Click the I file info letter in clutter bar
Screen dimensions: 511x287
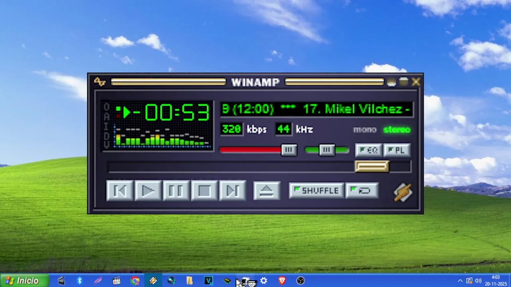click(x=107, y=126)
